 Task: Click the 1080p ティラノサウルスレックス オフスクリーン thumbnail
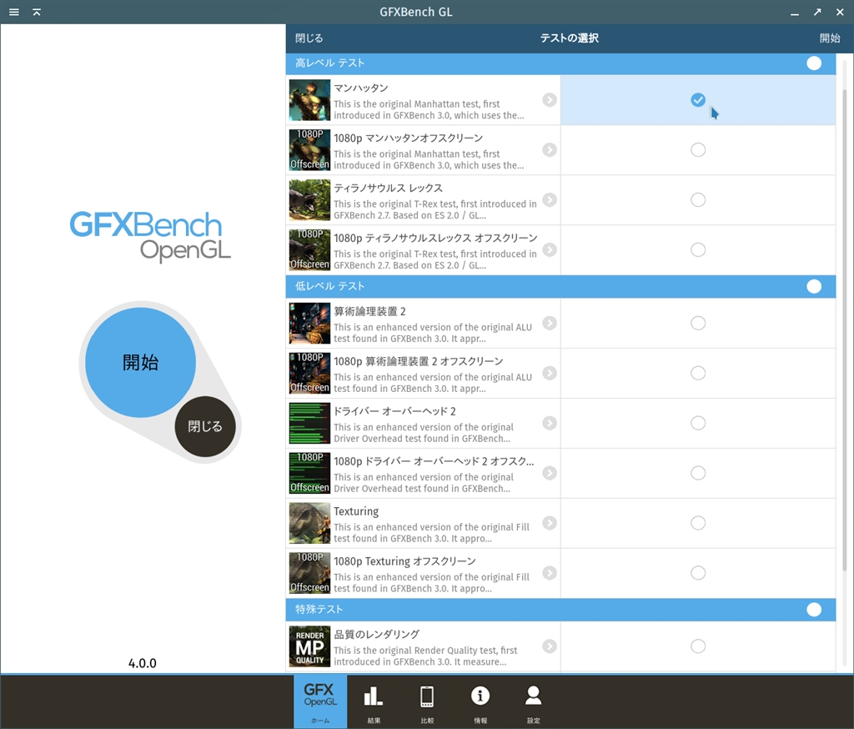click(x=309, y=250)
